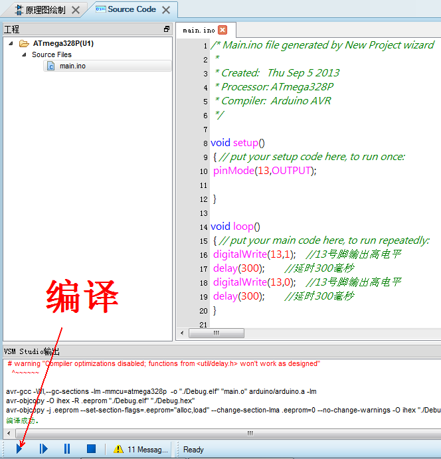Click the line number 16 in the gutter
The width and height of the screenshot is (441, 459).
coord(204,255)
